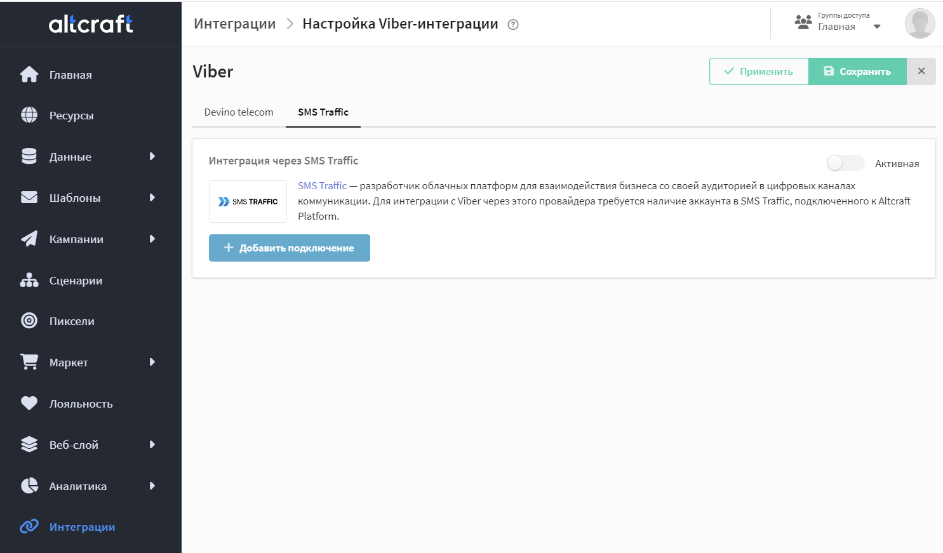Open the Группы доступа dropdown arrow
Screen dimensions: 943x553
click(877, 27)
